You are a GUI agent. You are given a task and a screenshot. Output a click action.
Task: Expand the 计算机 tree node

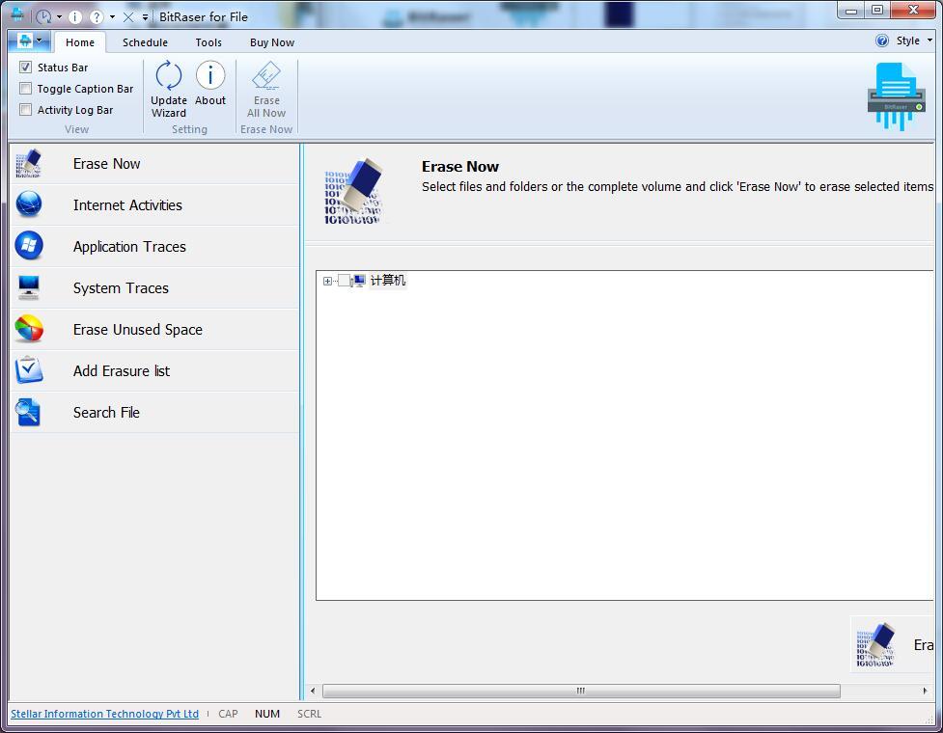pos(327,281)
